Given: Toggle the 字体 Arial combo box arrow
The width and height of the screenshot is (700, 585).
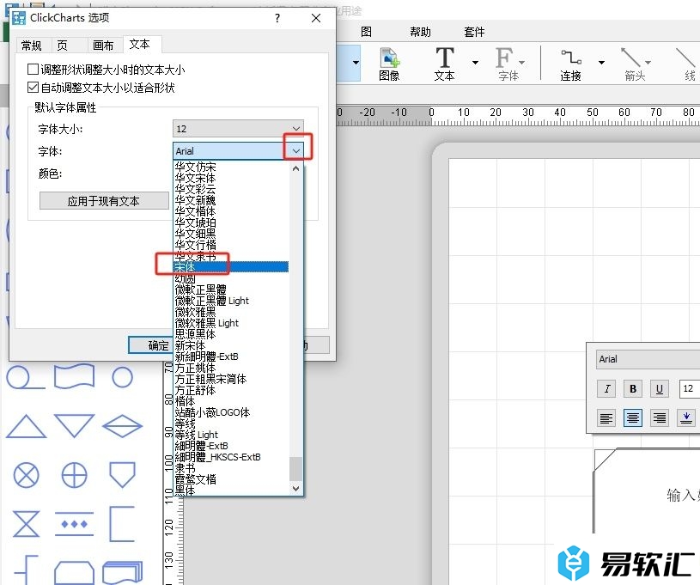Looking at the screenshot, I should [x=296, y=151].
